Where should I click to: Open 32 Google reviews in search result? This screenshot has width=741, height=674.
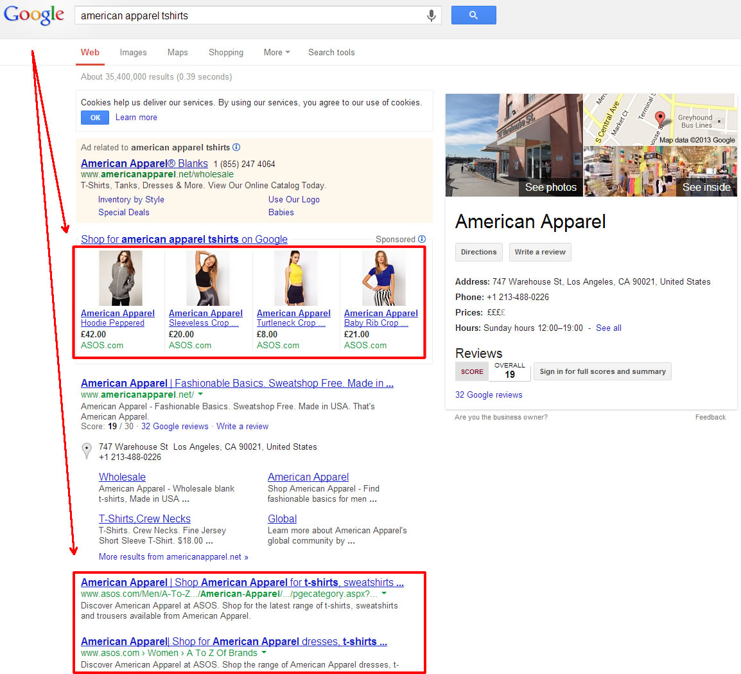coord(175,426)
